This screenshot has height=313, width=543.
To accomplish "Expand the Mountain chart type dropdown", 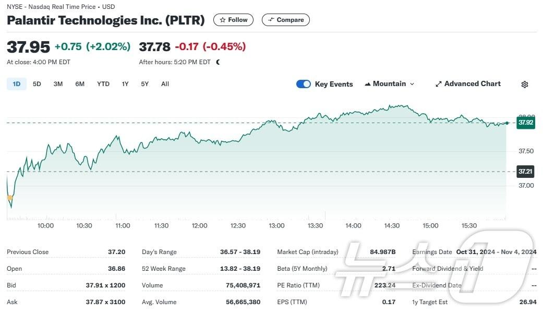I will 389,83.
